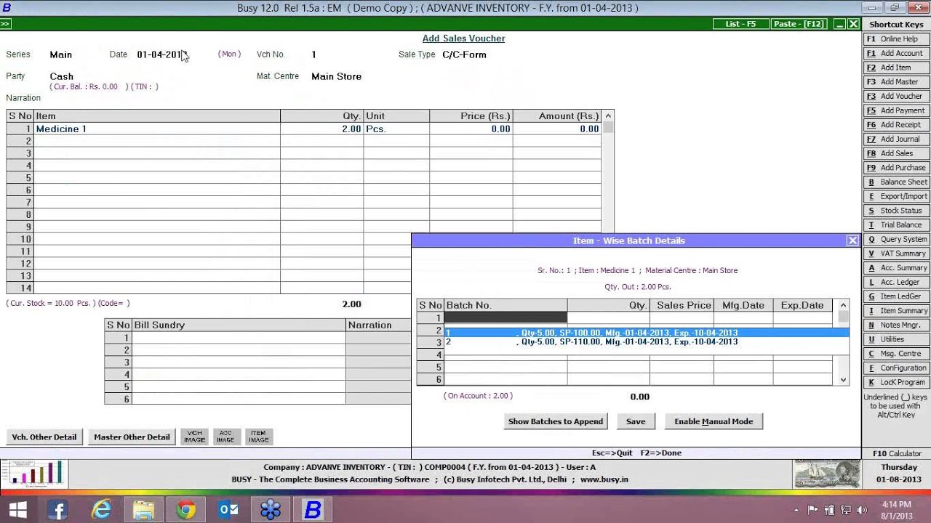Open the Balance Sheet shortcut
The height and width of the screenshot is (523, 931).
click(x=896, y=182)
